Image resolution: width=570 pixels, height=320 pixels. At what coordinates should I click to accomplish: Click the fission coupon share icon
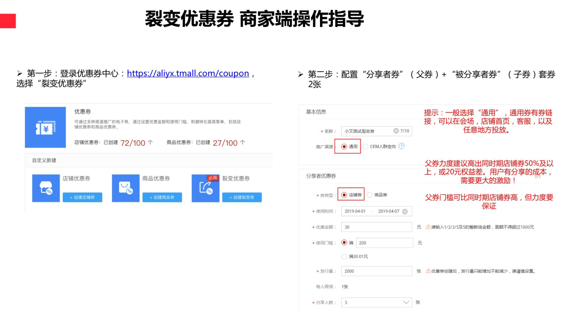(205, 188)
